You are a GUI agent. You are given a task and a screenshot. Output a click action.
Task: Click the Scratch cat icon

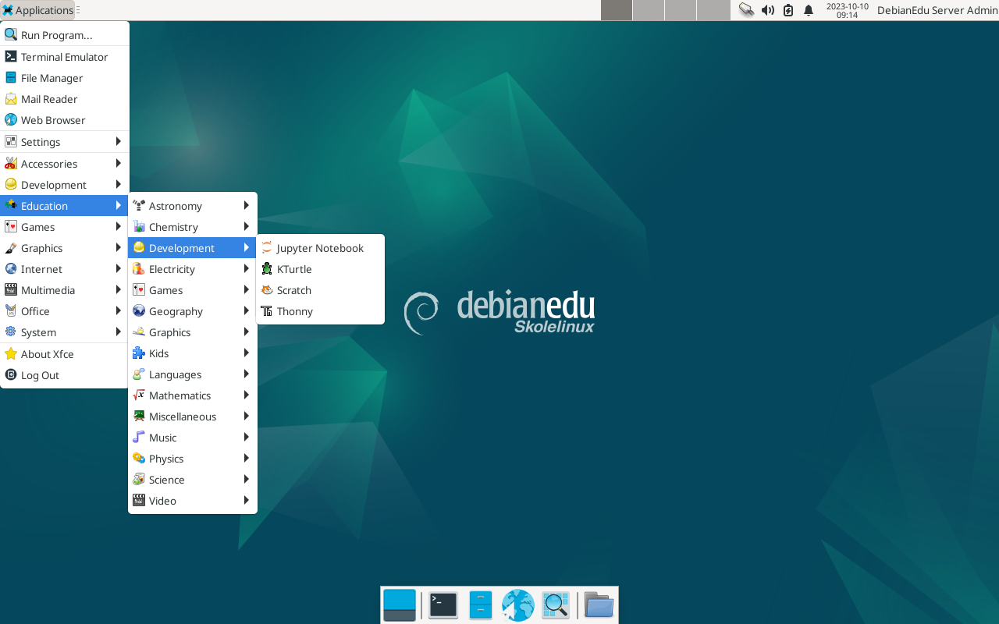(267, 290)
